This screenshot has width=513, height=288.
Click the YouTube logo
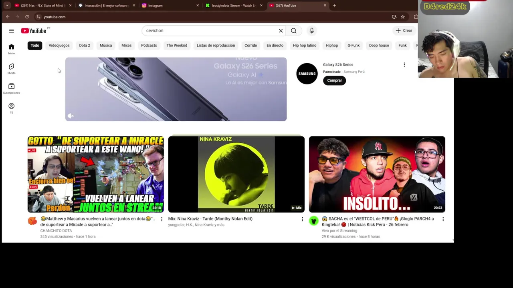tap(34, 31)
